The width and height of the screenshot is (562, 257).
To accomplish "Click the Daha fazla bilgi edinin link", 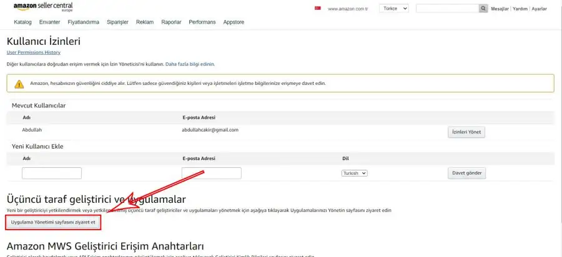I will 190,64.
